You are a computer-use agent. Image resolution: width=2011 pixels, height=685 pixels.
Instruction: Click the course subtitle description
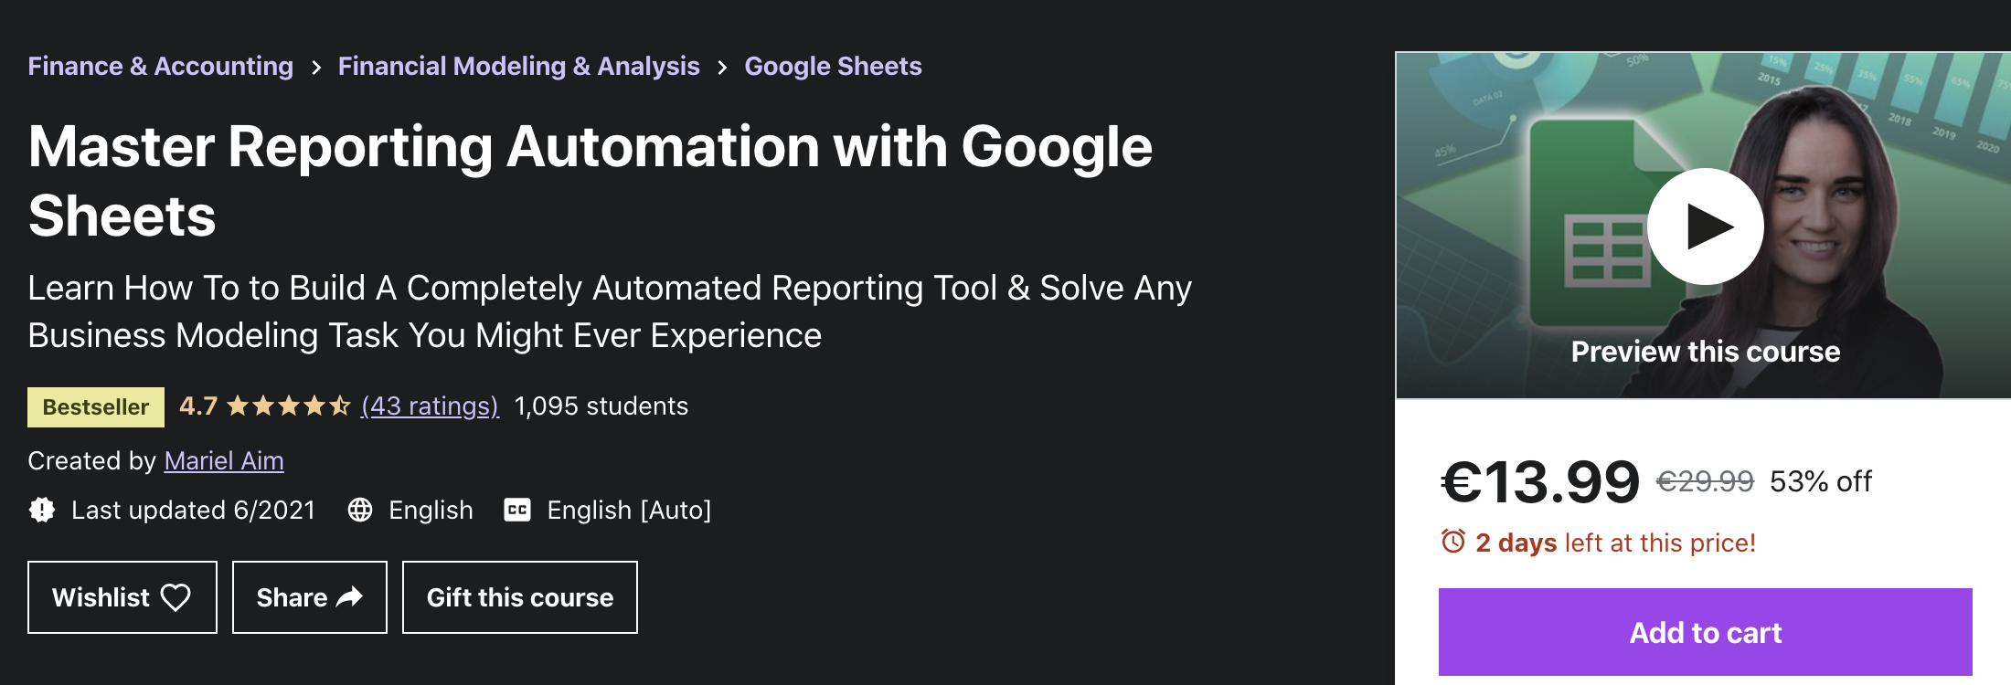click(610, 311)
